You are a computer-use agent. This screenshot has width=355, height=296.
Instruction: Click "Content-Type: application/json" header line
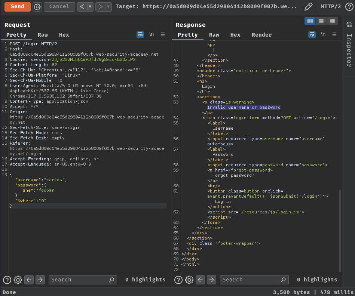click(49, 101)
